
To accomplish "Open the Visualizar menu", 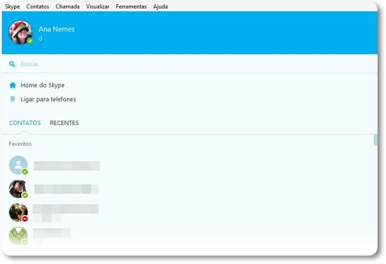I will [x=98, y=7].
